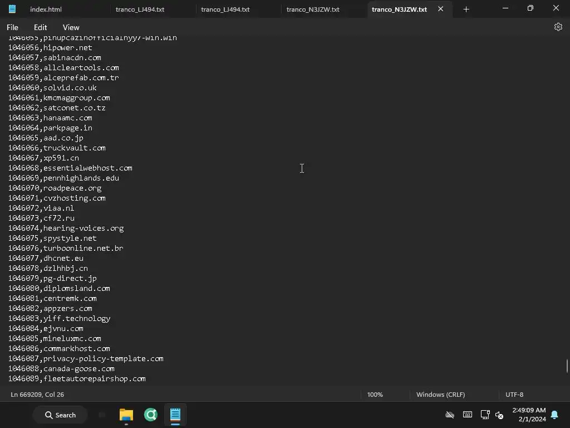
Task: Click line 1046079,pg-direct.jp
Action: [52, 279]
